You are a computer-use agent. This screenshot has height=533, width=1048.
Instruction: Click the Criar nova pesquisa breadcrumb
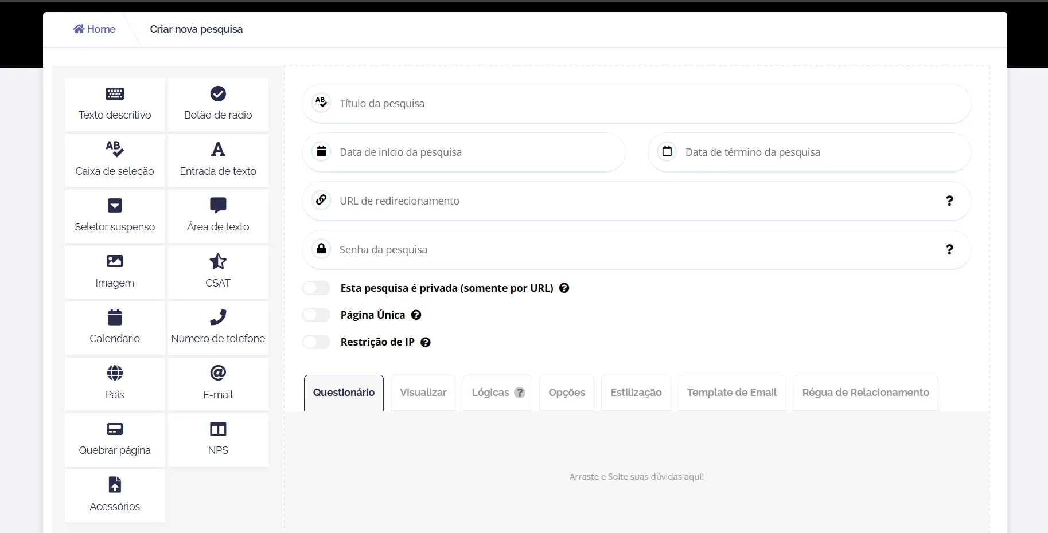(196, 29)
